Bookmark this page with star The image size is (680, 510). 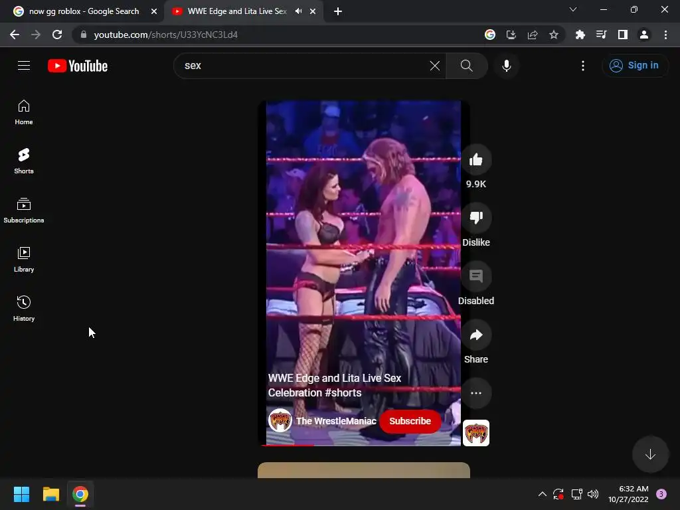click(x=554, y=35)
